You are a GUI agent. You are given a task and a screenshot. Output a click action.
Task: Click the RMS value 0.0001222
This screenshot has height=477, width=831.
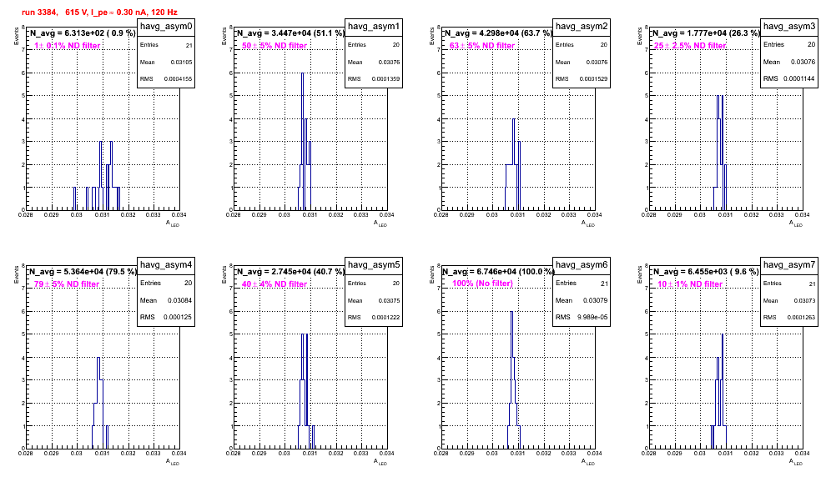point(385,318)
